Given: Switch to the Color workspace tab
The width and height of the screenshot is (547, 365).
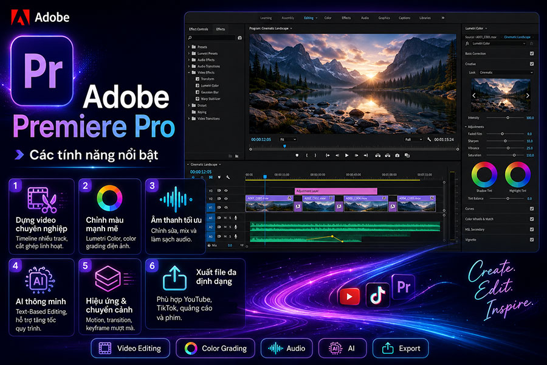Looking at the screenshot, I should tap(328, 18).
